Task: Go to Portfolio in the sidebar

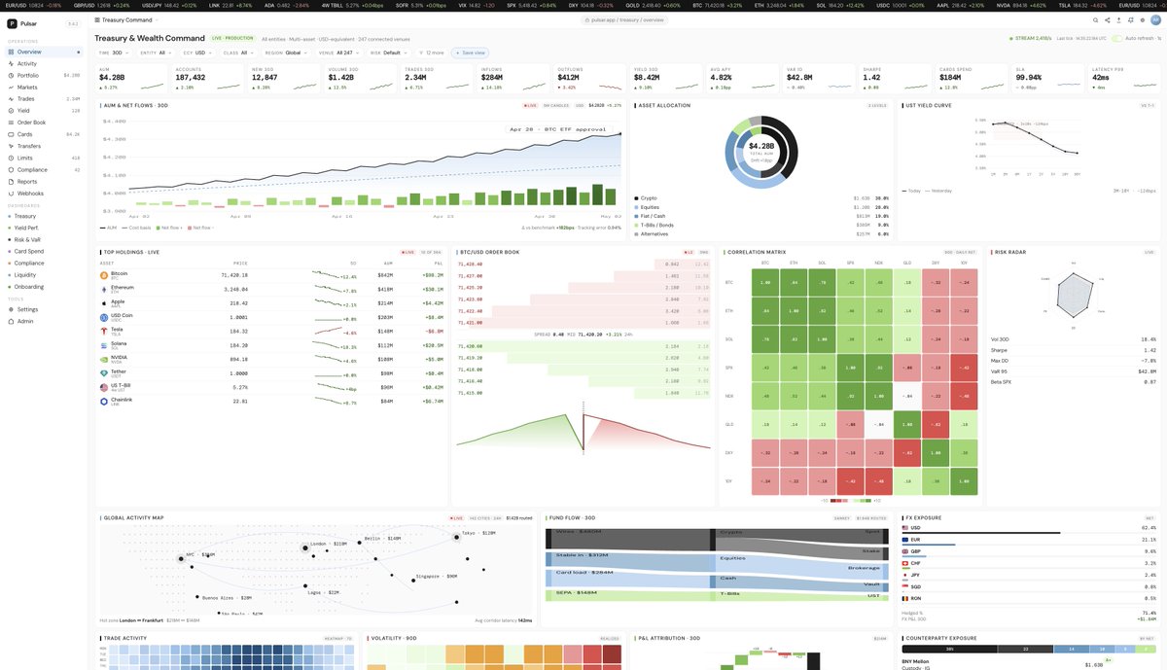Action: pos(44,75)
